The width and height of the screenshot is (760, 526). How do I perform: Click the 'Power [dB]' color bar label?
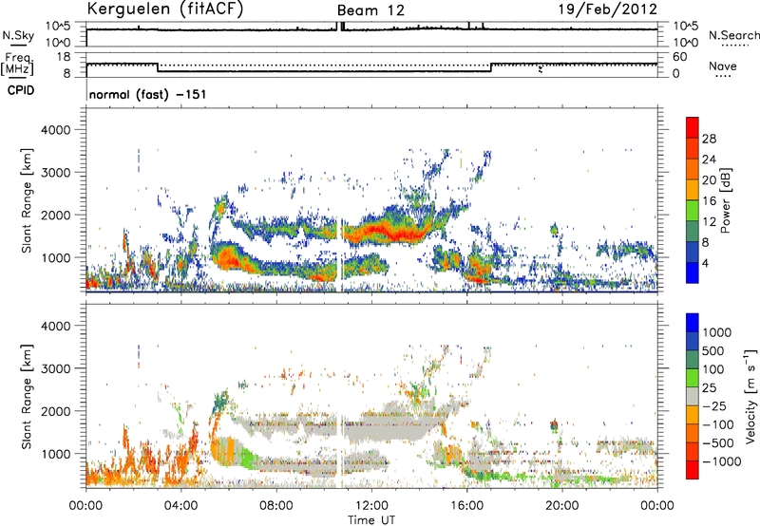725,200
